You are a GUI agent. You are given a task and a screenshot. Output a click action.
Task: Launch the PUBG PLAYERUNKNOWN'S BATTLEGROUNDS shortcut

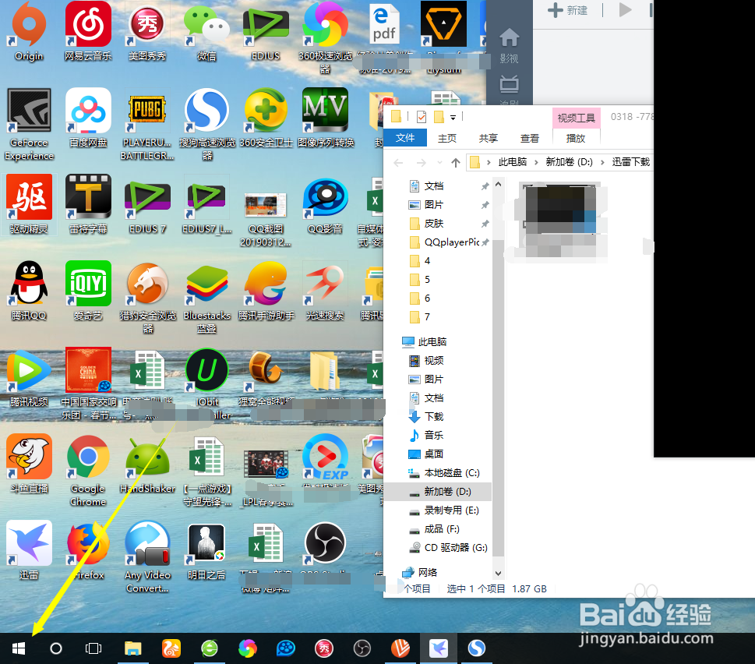(x=147, y=124)
